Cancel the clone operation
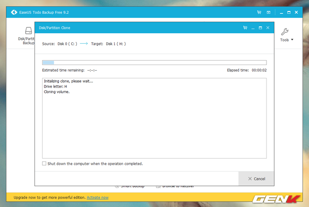Viewport: 309px width, 207px height. click(x=256, y=179)
